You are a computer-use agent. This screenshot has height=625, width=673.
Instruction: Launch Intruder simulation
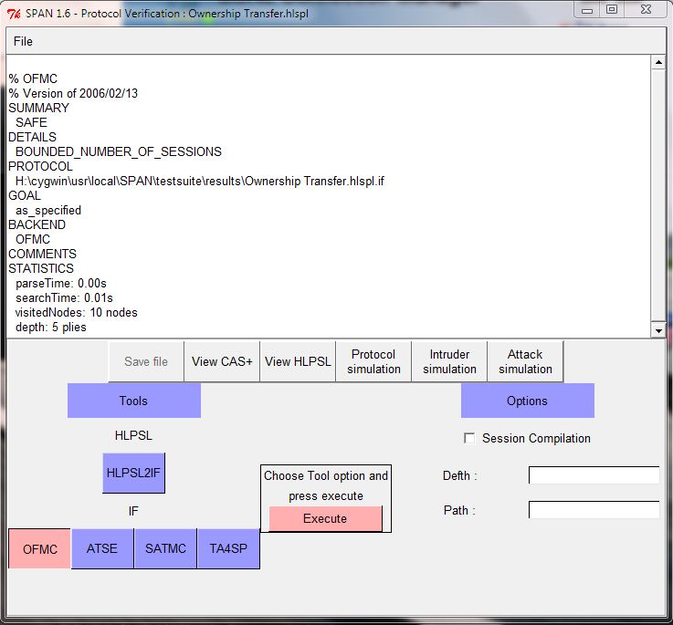(x=449, y=361)
